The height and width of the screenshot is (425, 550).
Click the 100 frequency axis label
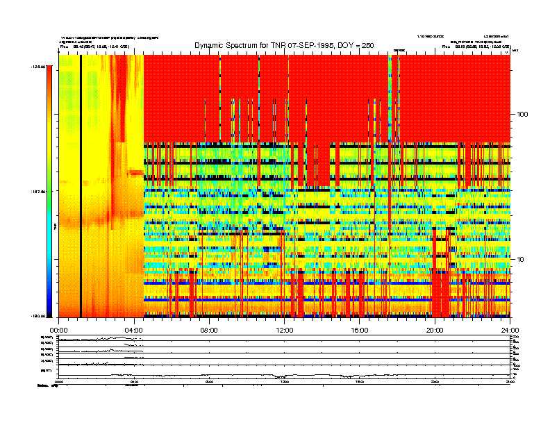(522, 114)
